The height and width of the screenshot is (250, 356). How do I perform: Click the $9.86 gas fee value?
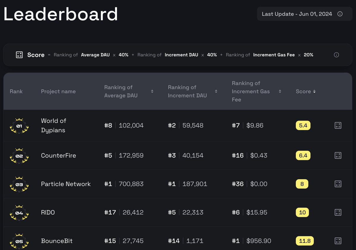click(x=255, y=126)
